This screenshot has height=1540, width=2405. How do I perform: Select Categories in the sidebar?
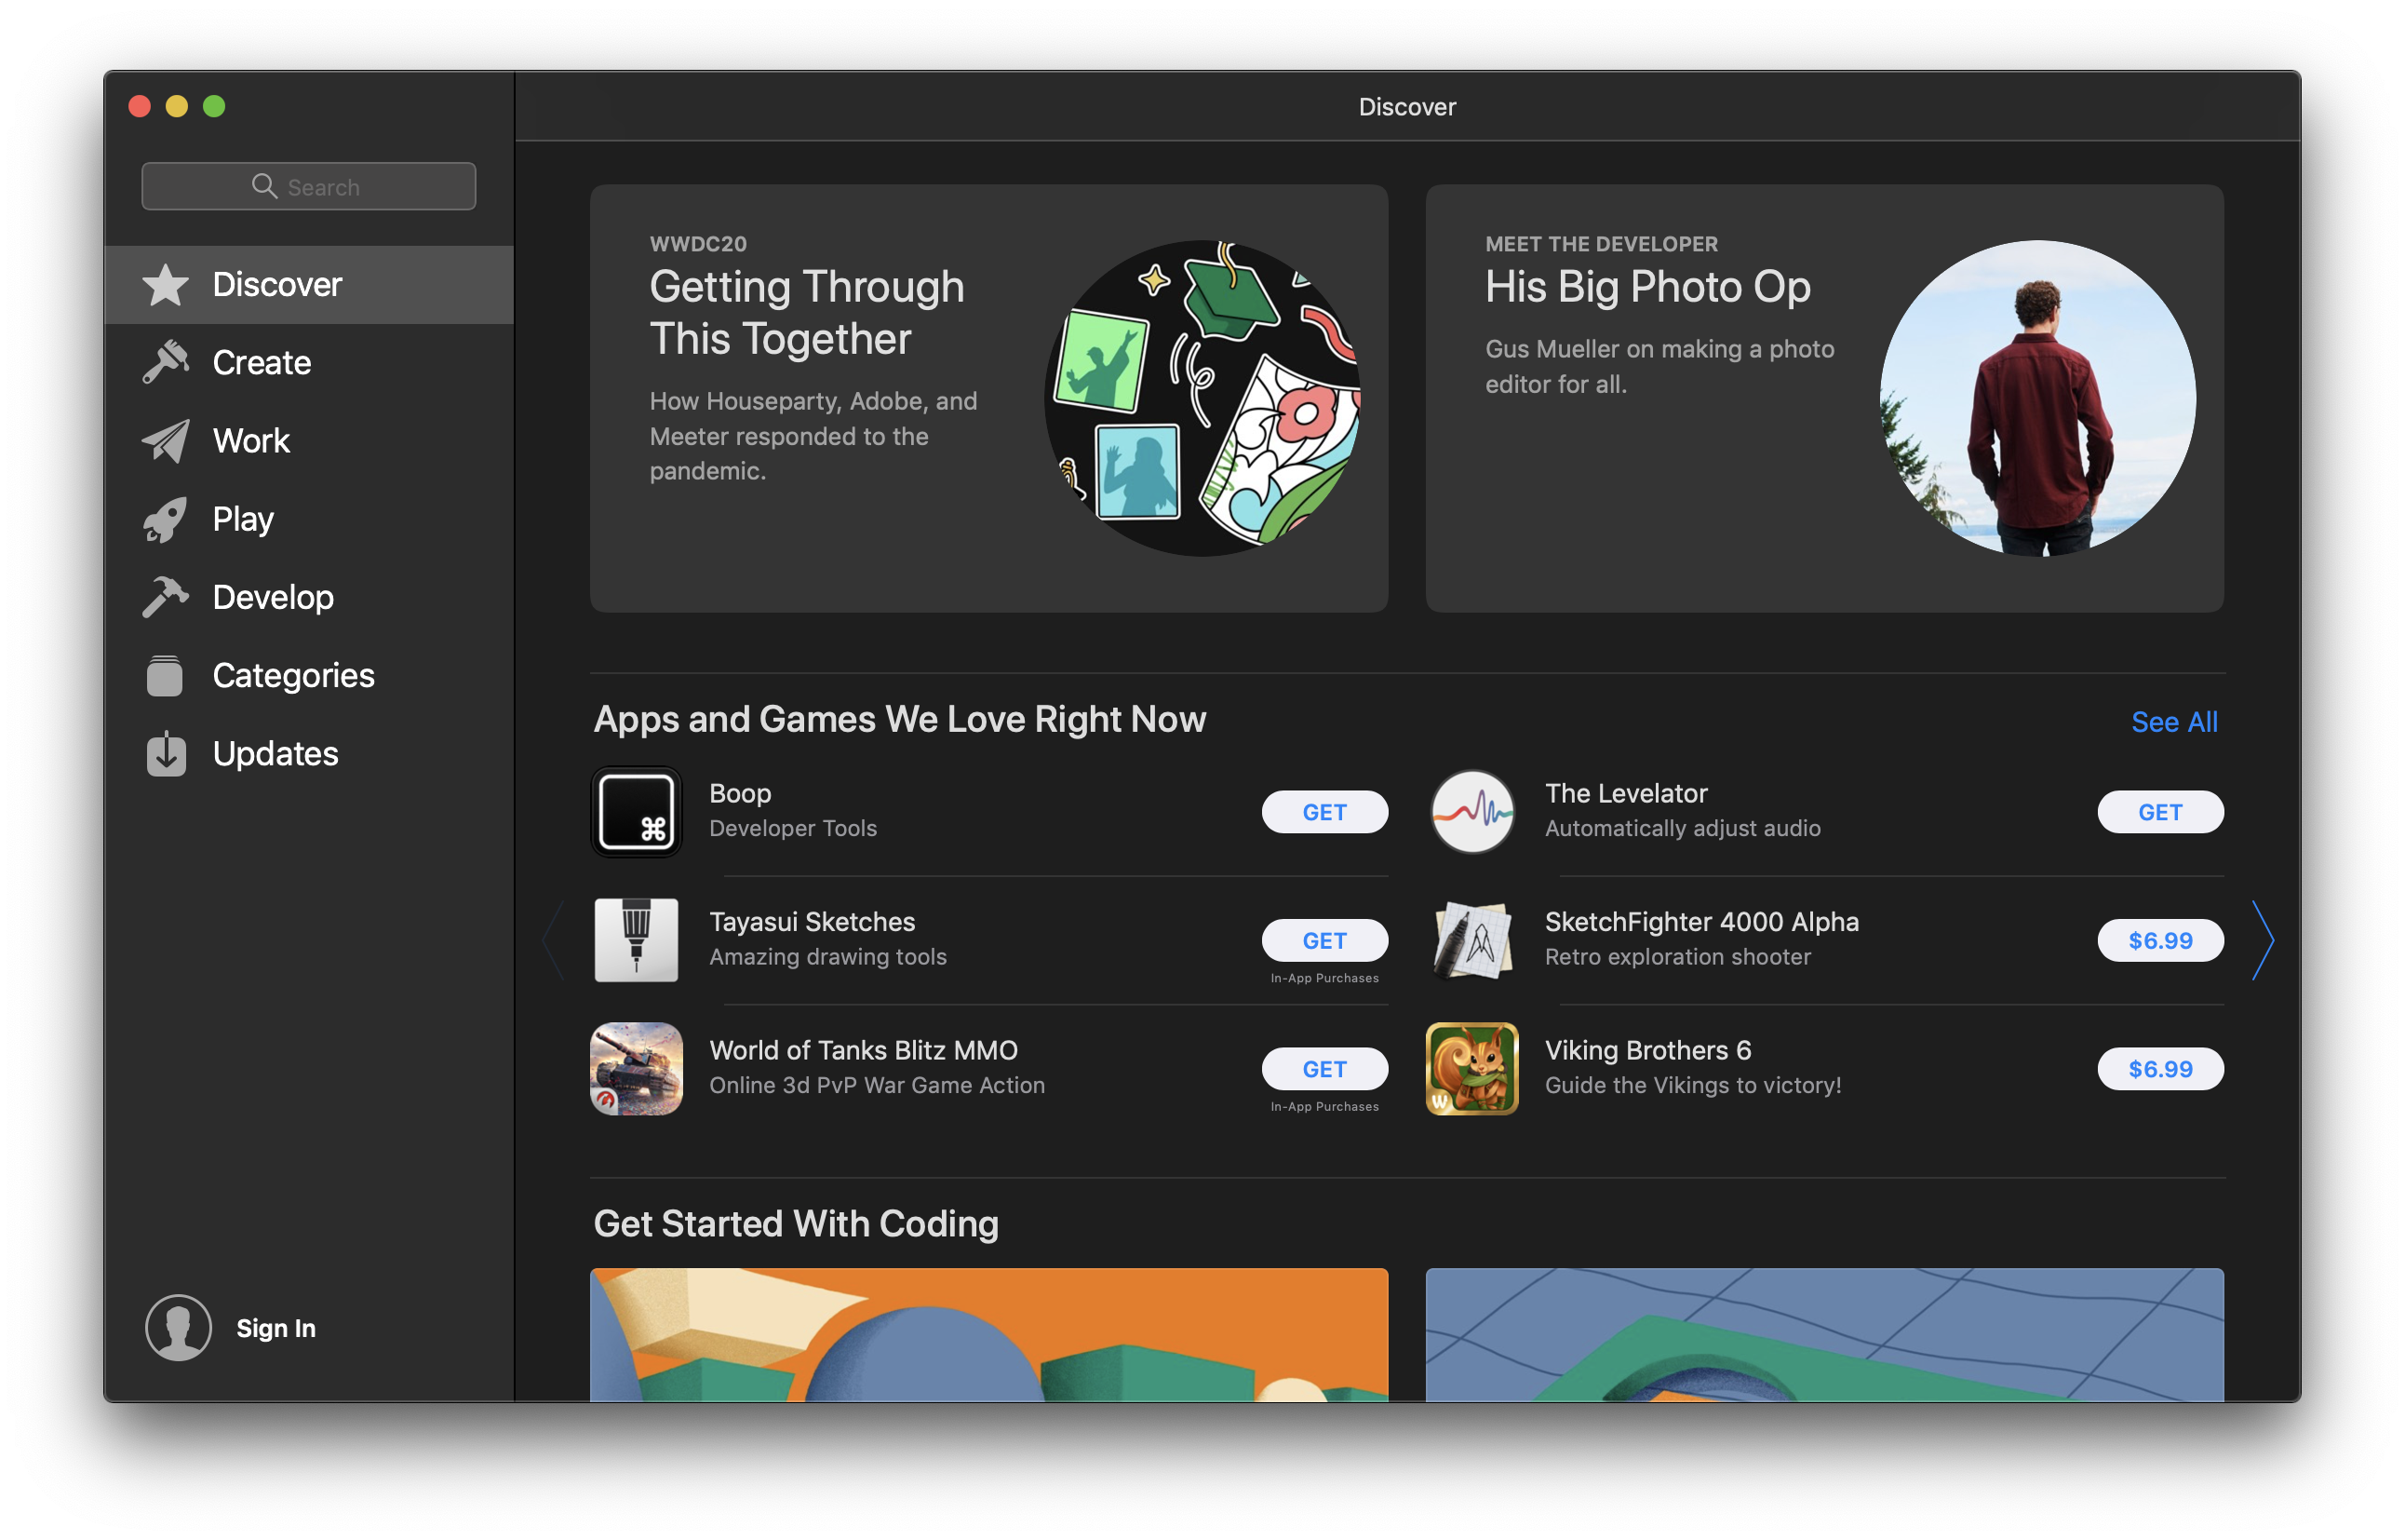(309, 675)
